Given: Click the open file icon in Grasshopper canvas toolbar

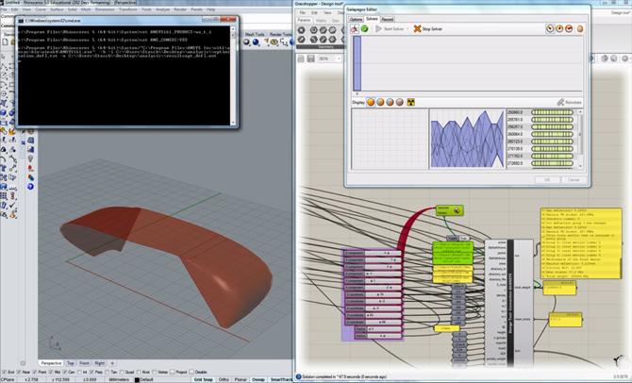Looking at the screenshot, I should pos(301,58).
